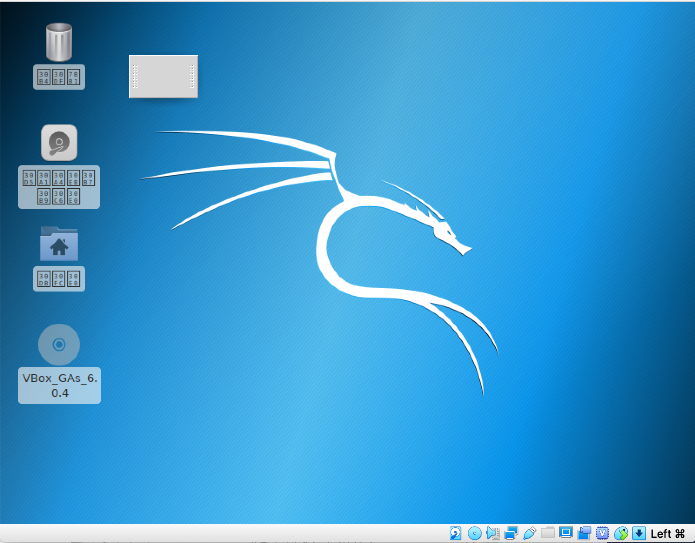695x543 pixels.
Task: Click the audio speaker and microphone indicator
Action: 493,533
